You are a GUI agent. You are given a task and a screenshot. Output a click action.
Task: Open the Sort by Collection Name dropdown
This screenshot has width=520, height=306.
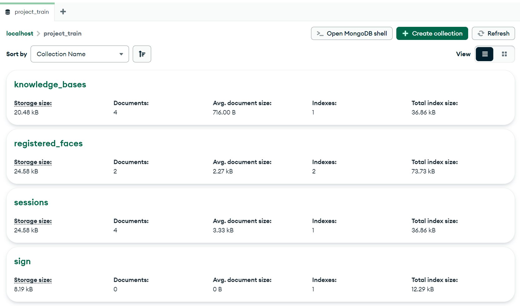80,54
